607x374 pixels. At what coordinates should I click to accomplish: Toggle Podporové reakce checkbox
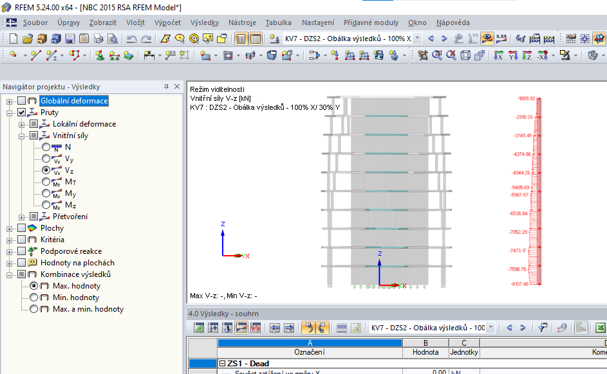click(x=22, y=251)
